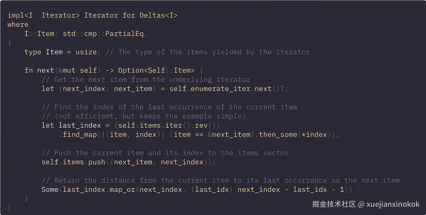Viewport: 426px width, 215px height.
Task: Click the push method call
Action: pyautogui.click(x=97, y=162)
